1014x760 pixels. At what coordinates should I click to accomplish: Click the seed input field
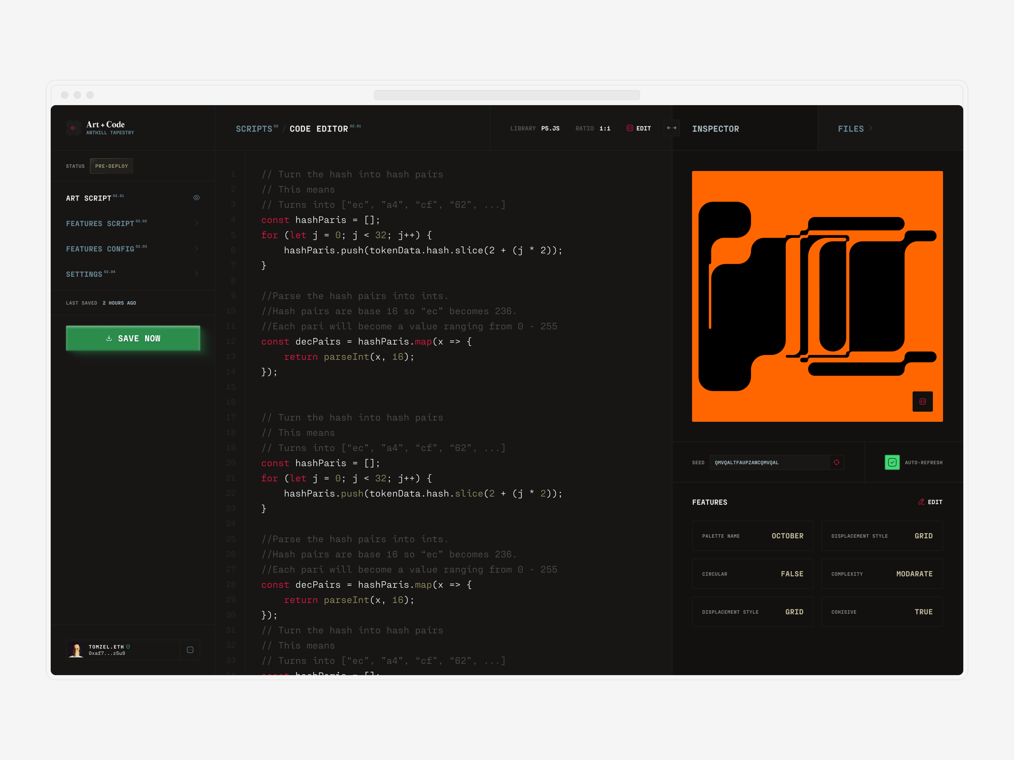coord(769,462)
